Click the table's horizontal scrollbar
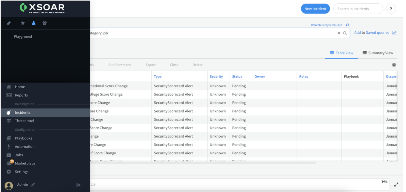 pos(203,163)
